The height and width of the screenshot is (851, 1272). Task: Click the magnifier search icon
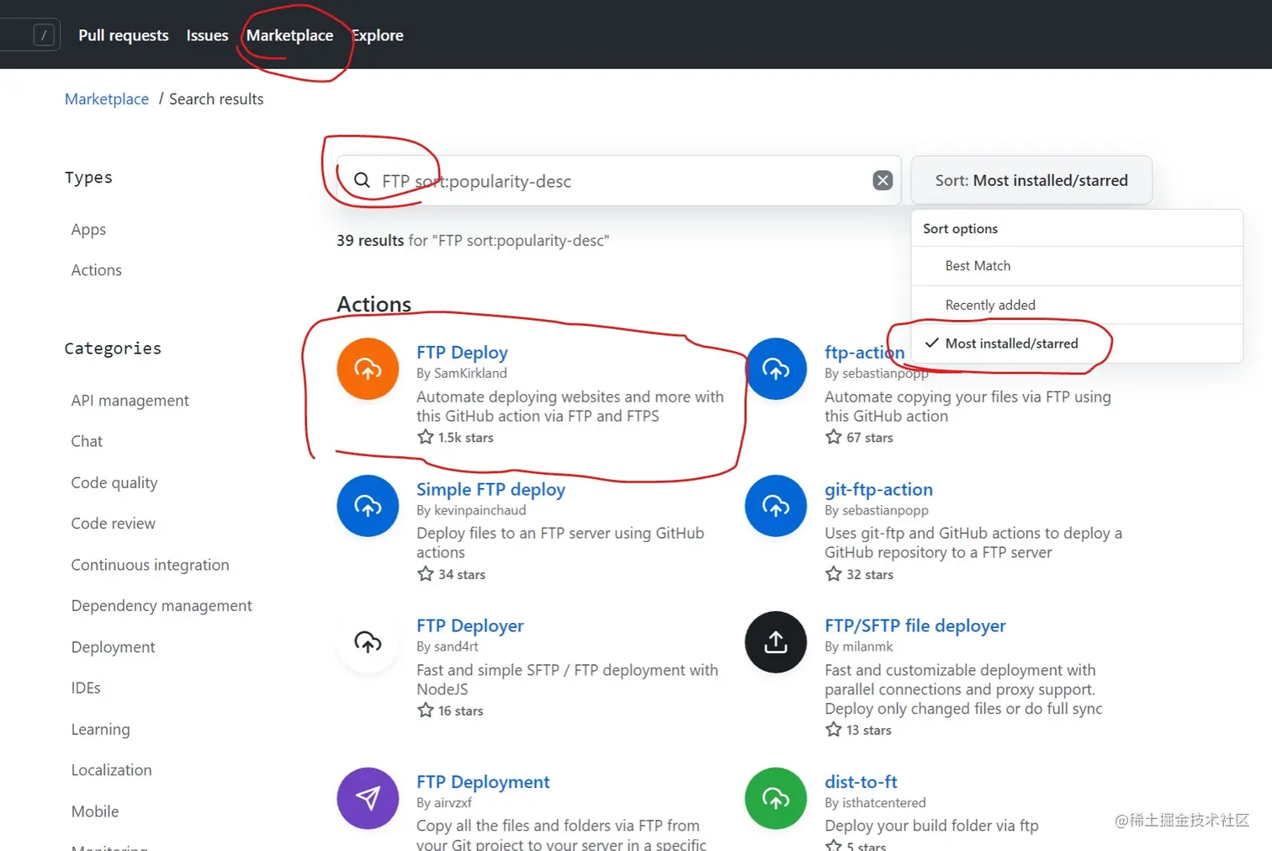click(362, 180)
